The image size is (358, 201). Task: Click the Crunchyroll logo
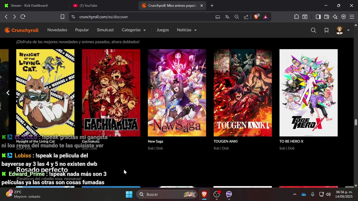[22, 30]
